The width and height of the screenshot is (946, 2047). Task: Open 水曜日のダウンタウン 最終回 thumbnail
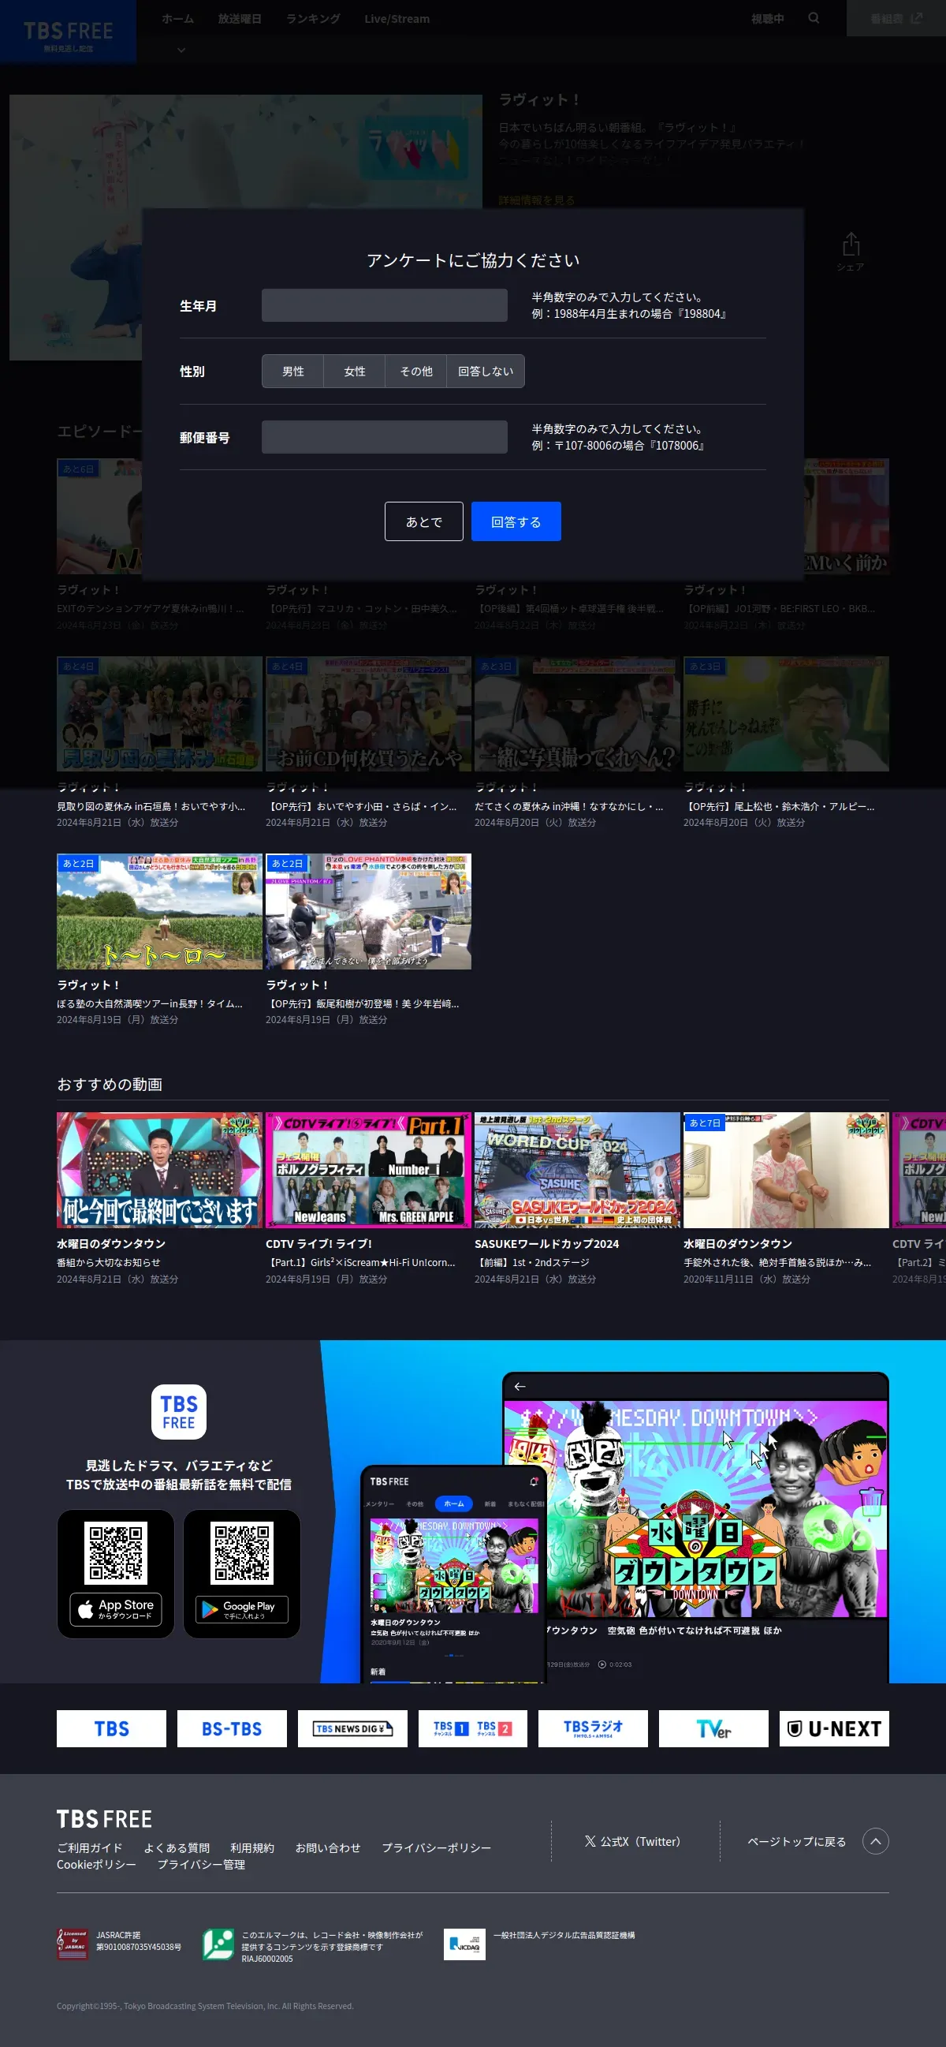tap(159, 1170)
